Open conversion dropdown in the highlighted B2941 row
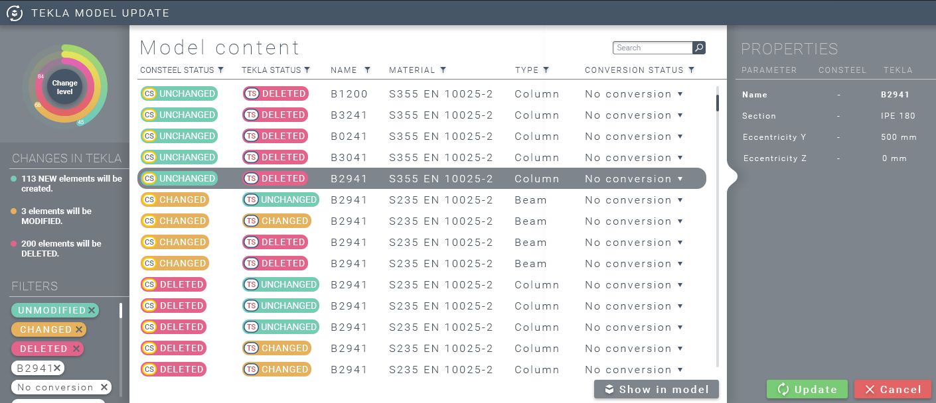 coord(680,179)
